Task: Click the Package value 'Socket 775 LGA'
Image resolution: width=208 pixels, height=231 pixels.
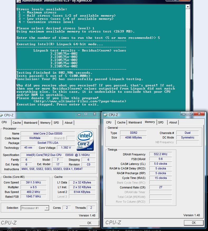Action: pyautogui.click(x=48, y=143)
